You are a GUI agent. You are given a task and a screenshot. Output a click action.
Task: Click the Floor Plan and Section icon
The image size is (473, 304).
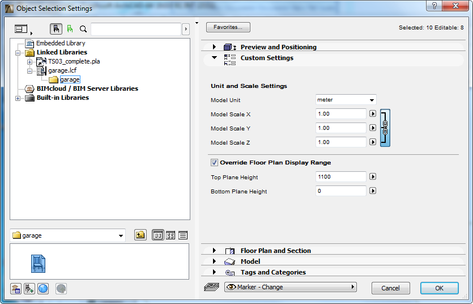point(230,251)
